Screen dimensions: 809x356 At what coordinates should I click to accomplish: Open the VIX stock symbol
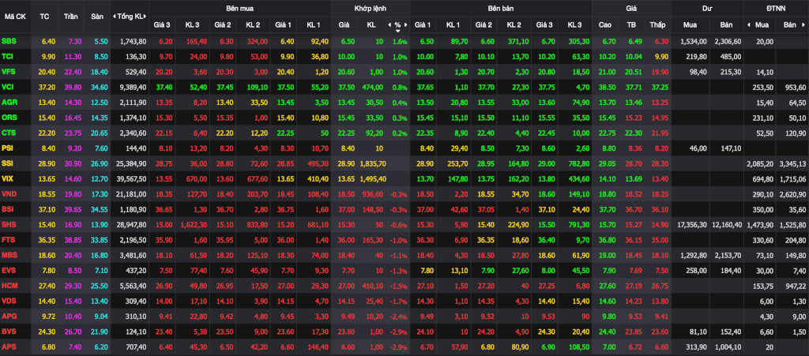(8, 178)
